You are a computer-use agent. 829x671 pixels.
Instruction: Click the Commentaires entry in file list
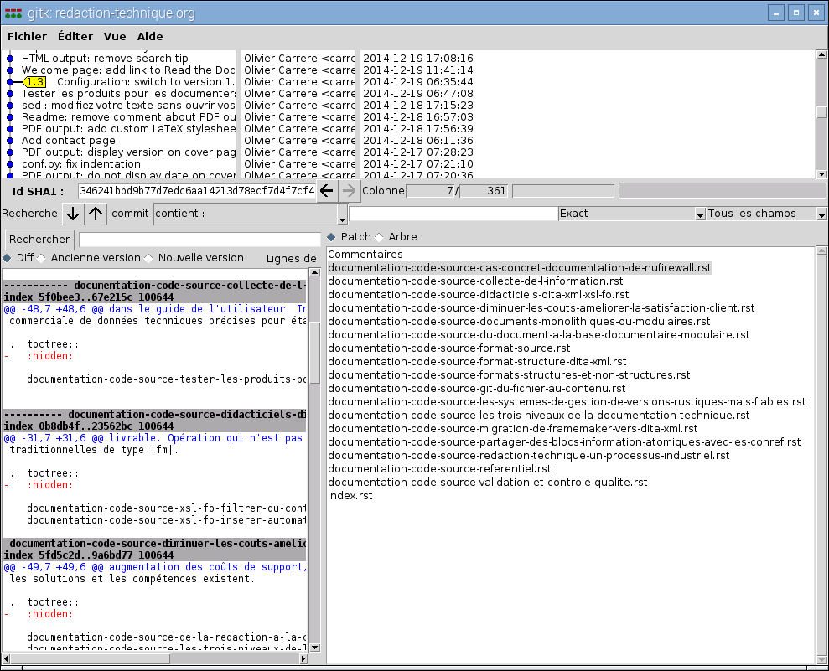pyautogui.click(x=365, y=254)
